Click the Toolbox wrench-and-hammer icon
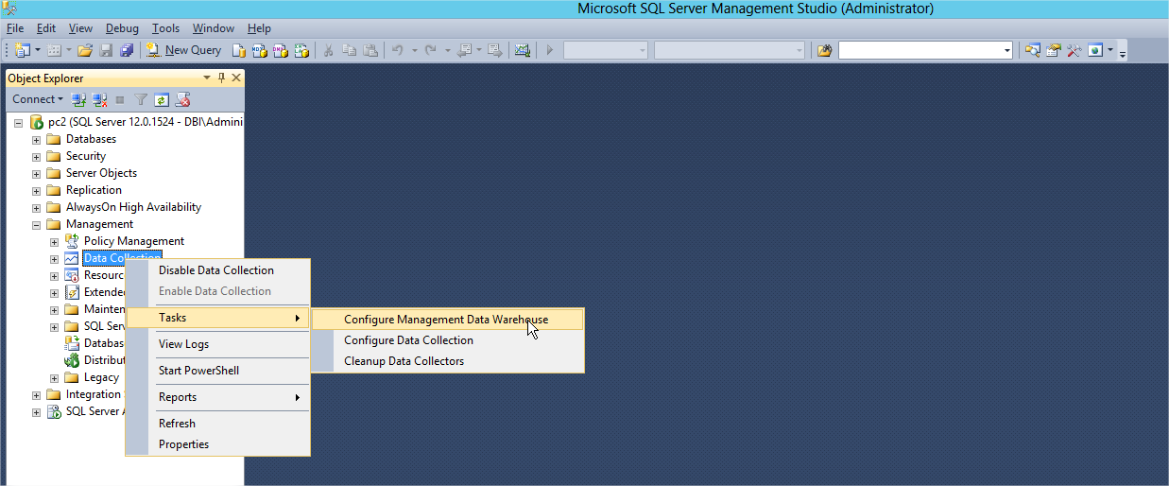 click(x=1074, y=50)
